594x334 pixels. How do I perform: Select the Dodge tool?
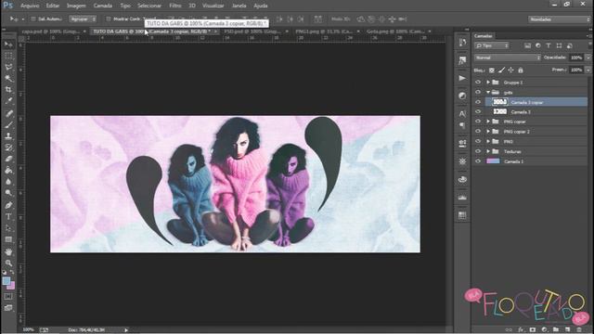8,193
